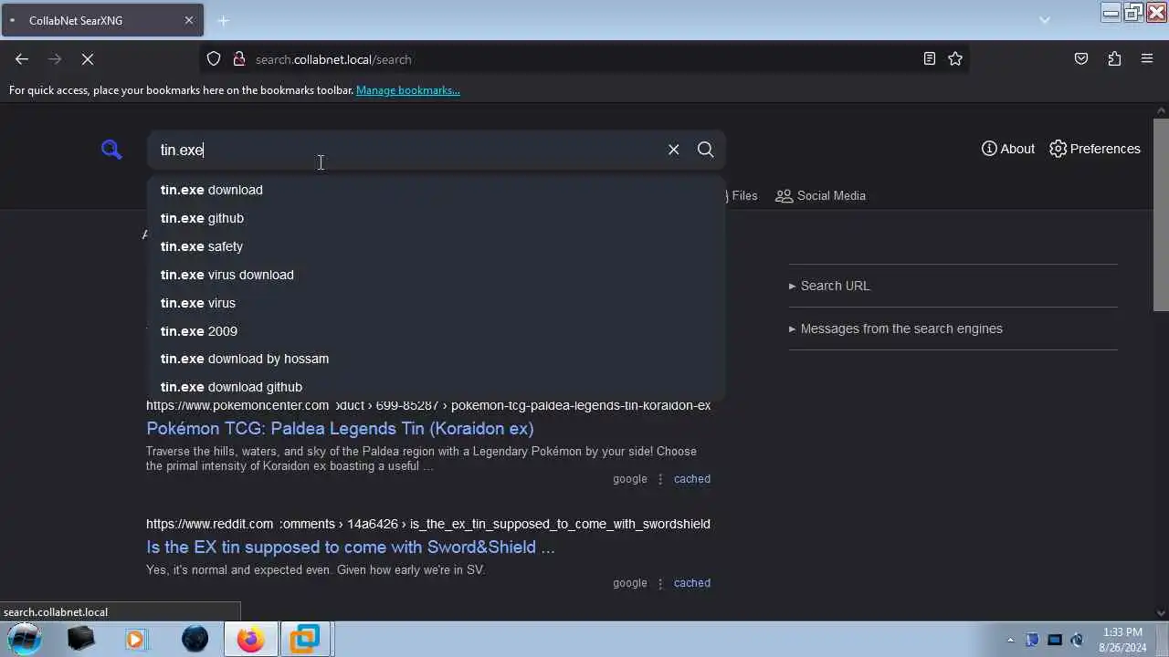Viewport: 1169px width, 657px height.
Task: List all tabs dropdown arrow
Action: coord(1045,20)
